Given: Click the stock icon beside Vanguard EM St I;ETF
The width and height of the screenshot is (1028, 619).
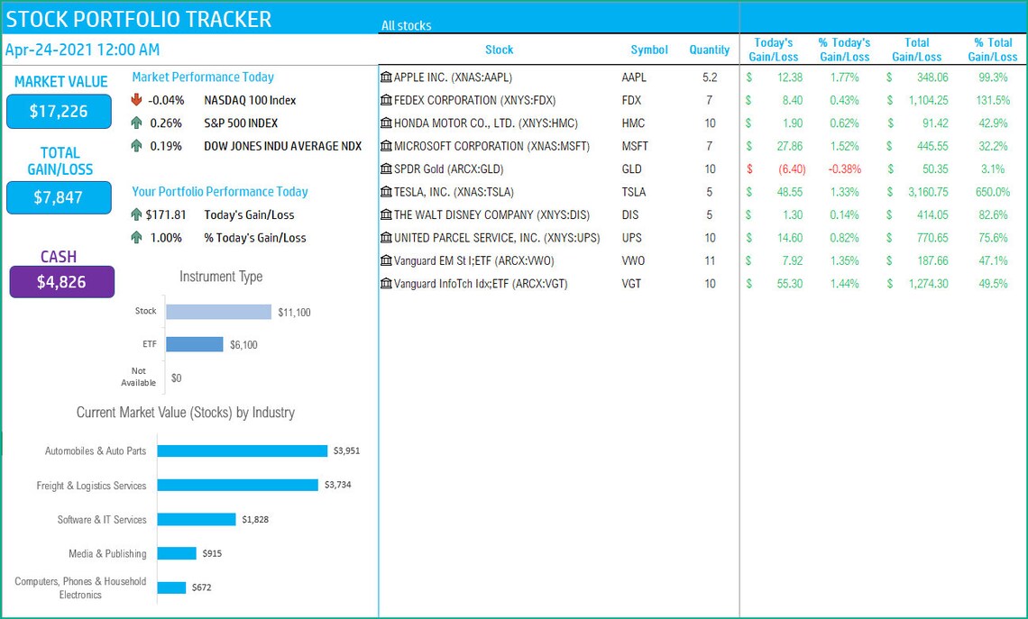Looking at the screenshot, I should coord(386,260).
